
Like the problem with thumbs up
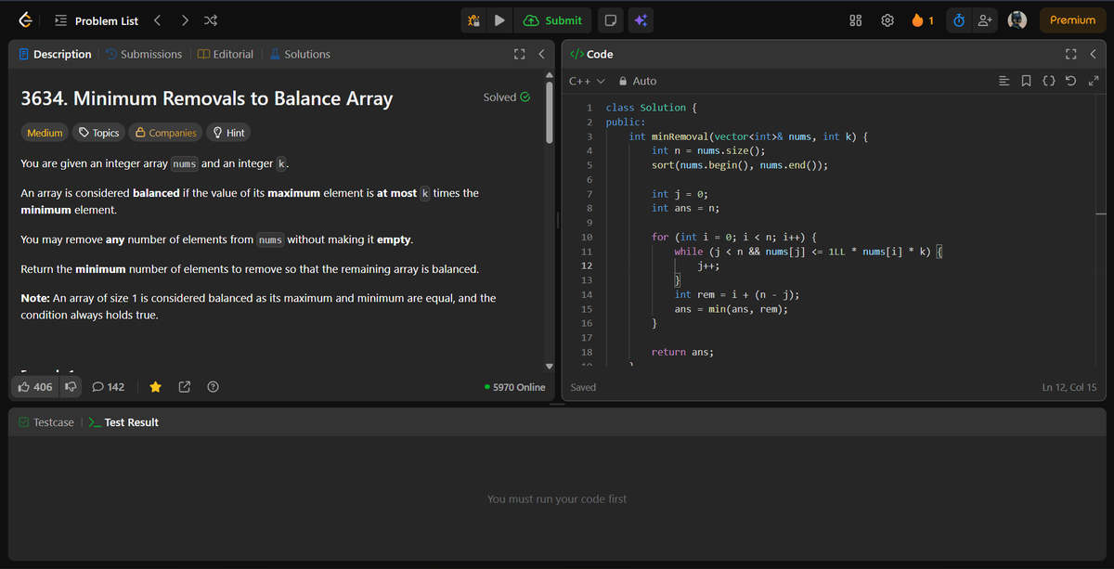(36, 386)
